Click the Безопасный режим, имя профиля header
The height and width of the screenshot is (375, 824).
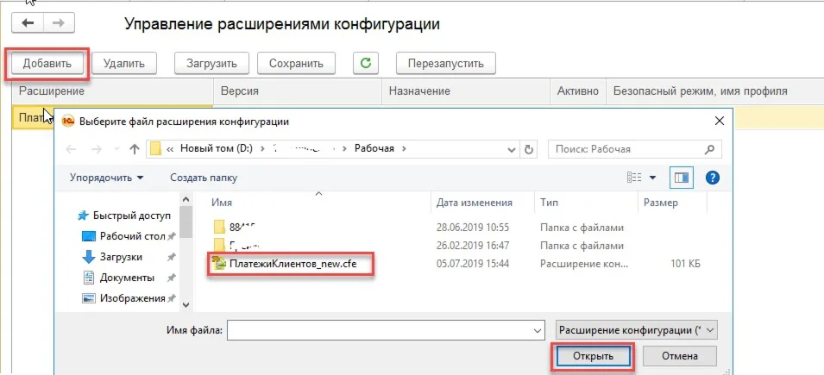[700, 91]
